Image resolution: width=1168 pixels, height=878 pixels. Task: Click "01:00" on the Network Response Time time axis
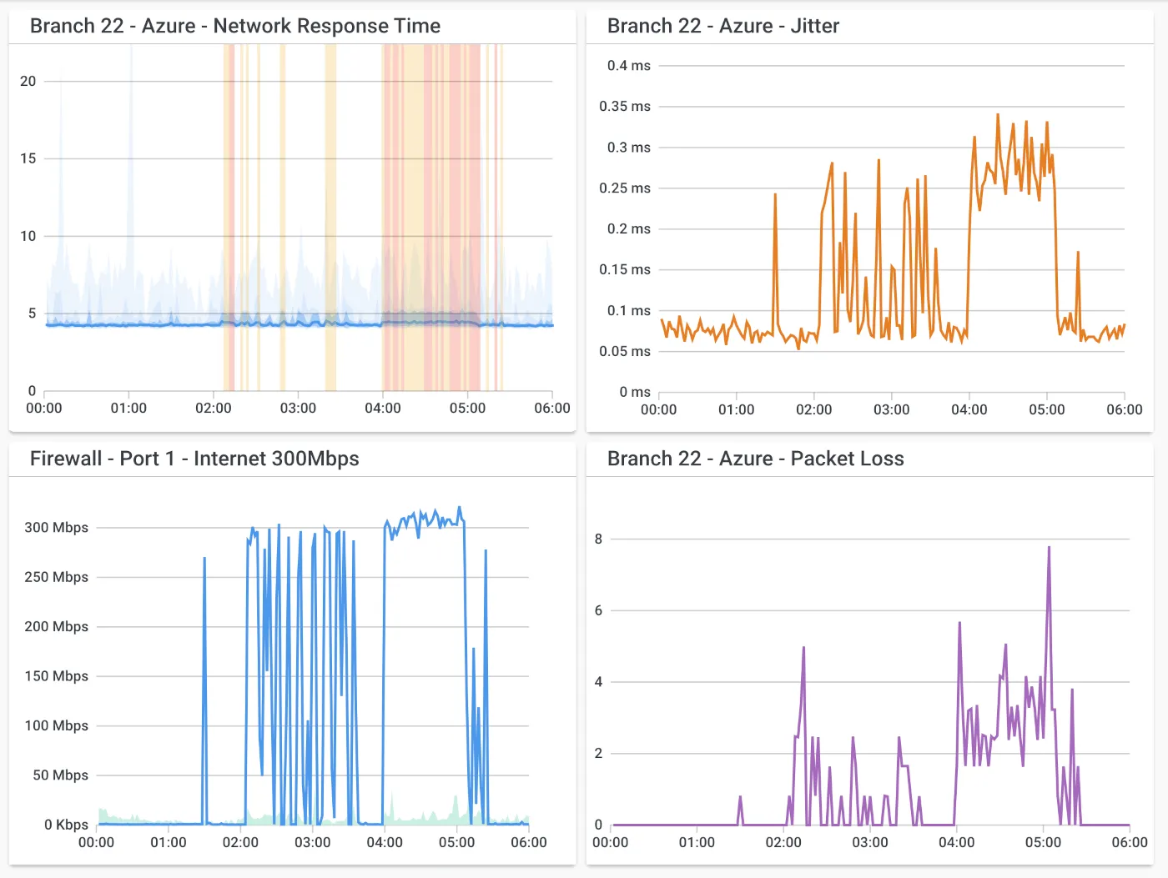(x=128, y=409)
